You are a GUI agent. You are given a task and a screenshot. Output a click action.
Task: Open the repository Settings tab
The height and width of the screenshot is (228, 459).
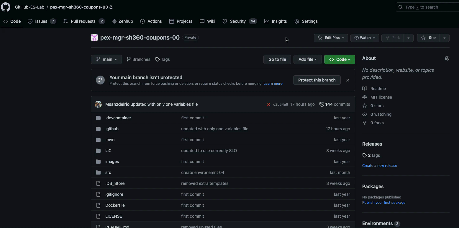306,21
